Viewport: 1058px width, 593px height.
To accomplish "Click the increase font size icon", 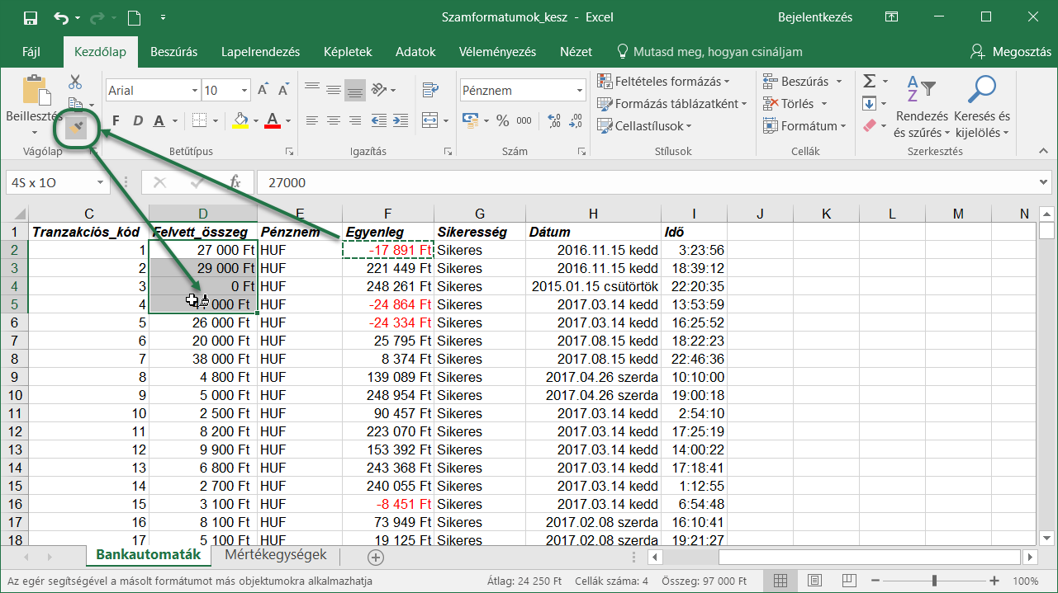I will 263,90.
